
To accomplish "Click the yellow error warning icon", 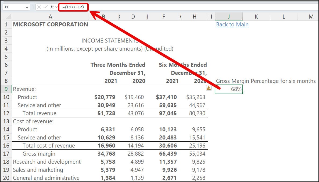I will coord(209,88).
